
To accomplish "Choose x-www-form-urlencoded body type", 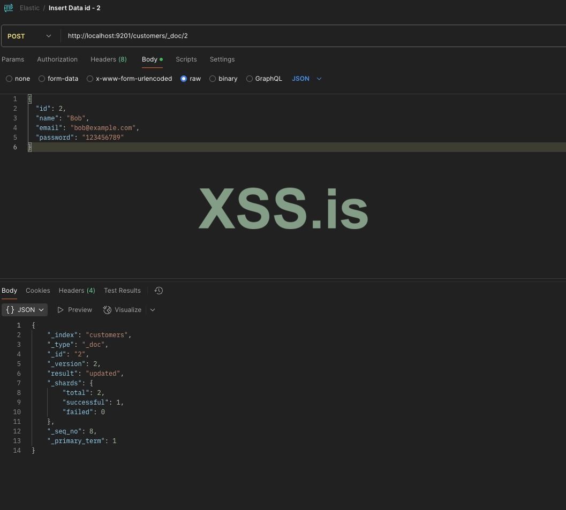I will pyautogui.click(x=90, y=79).
